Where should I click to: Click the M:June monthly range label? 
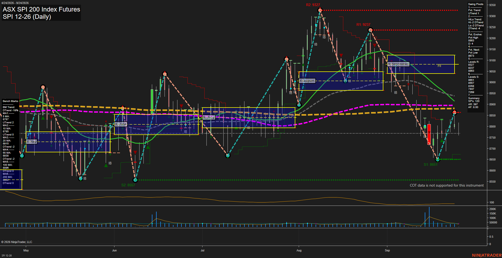coord(121,124)
